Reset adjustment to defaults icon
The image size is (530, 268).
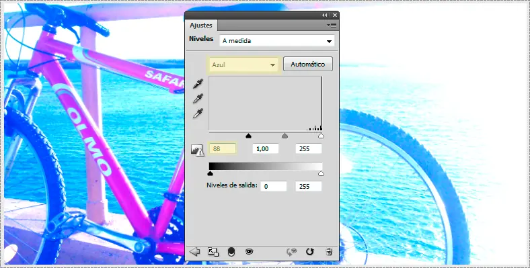point(309,251)
